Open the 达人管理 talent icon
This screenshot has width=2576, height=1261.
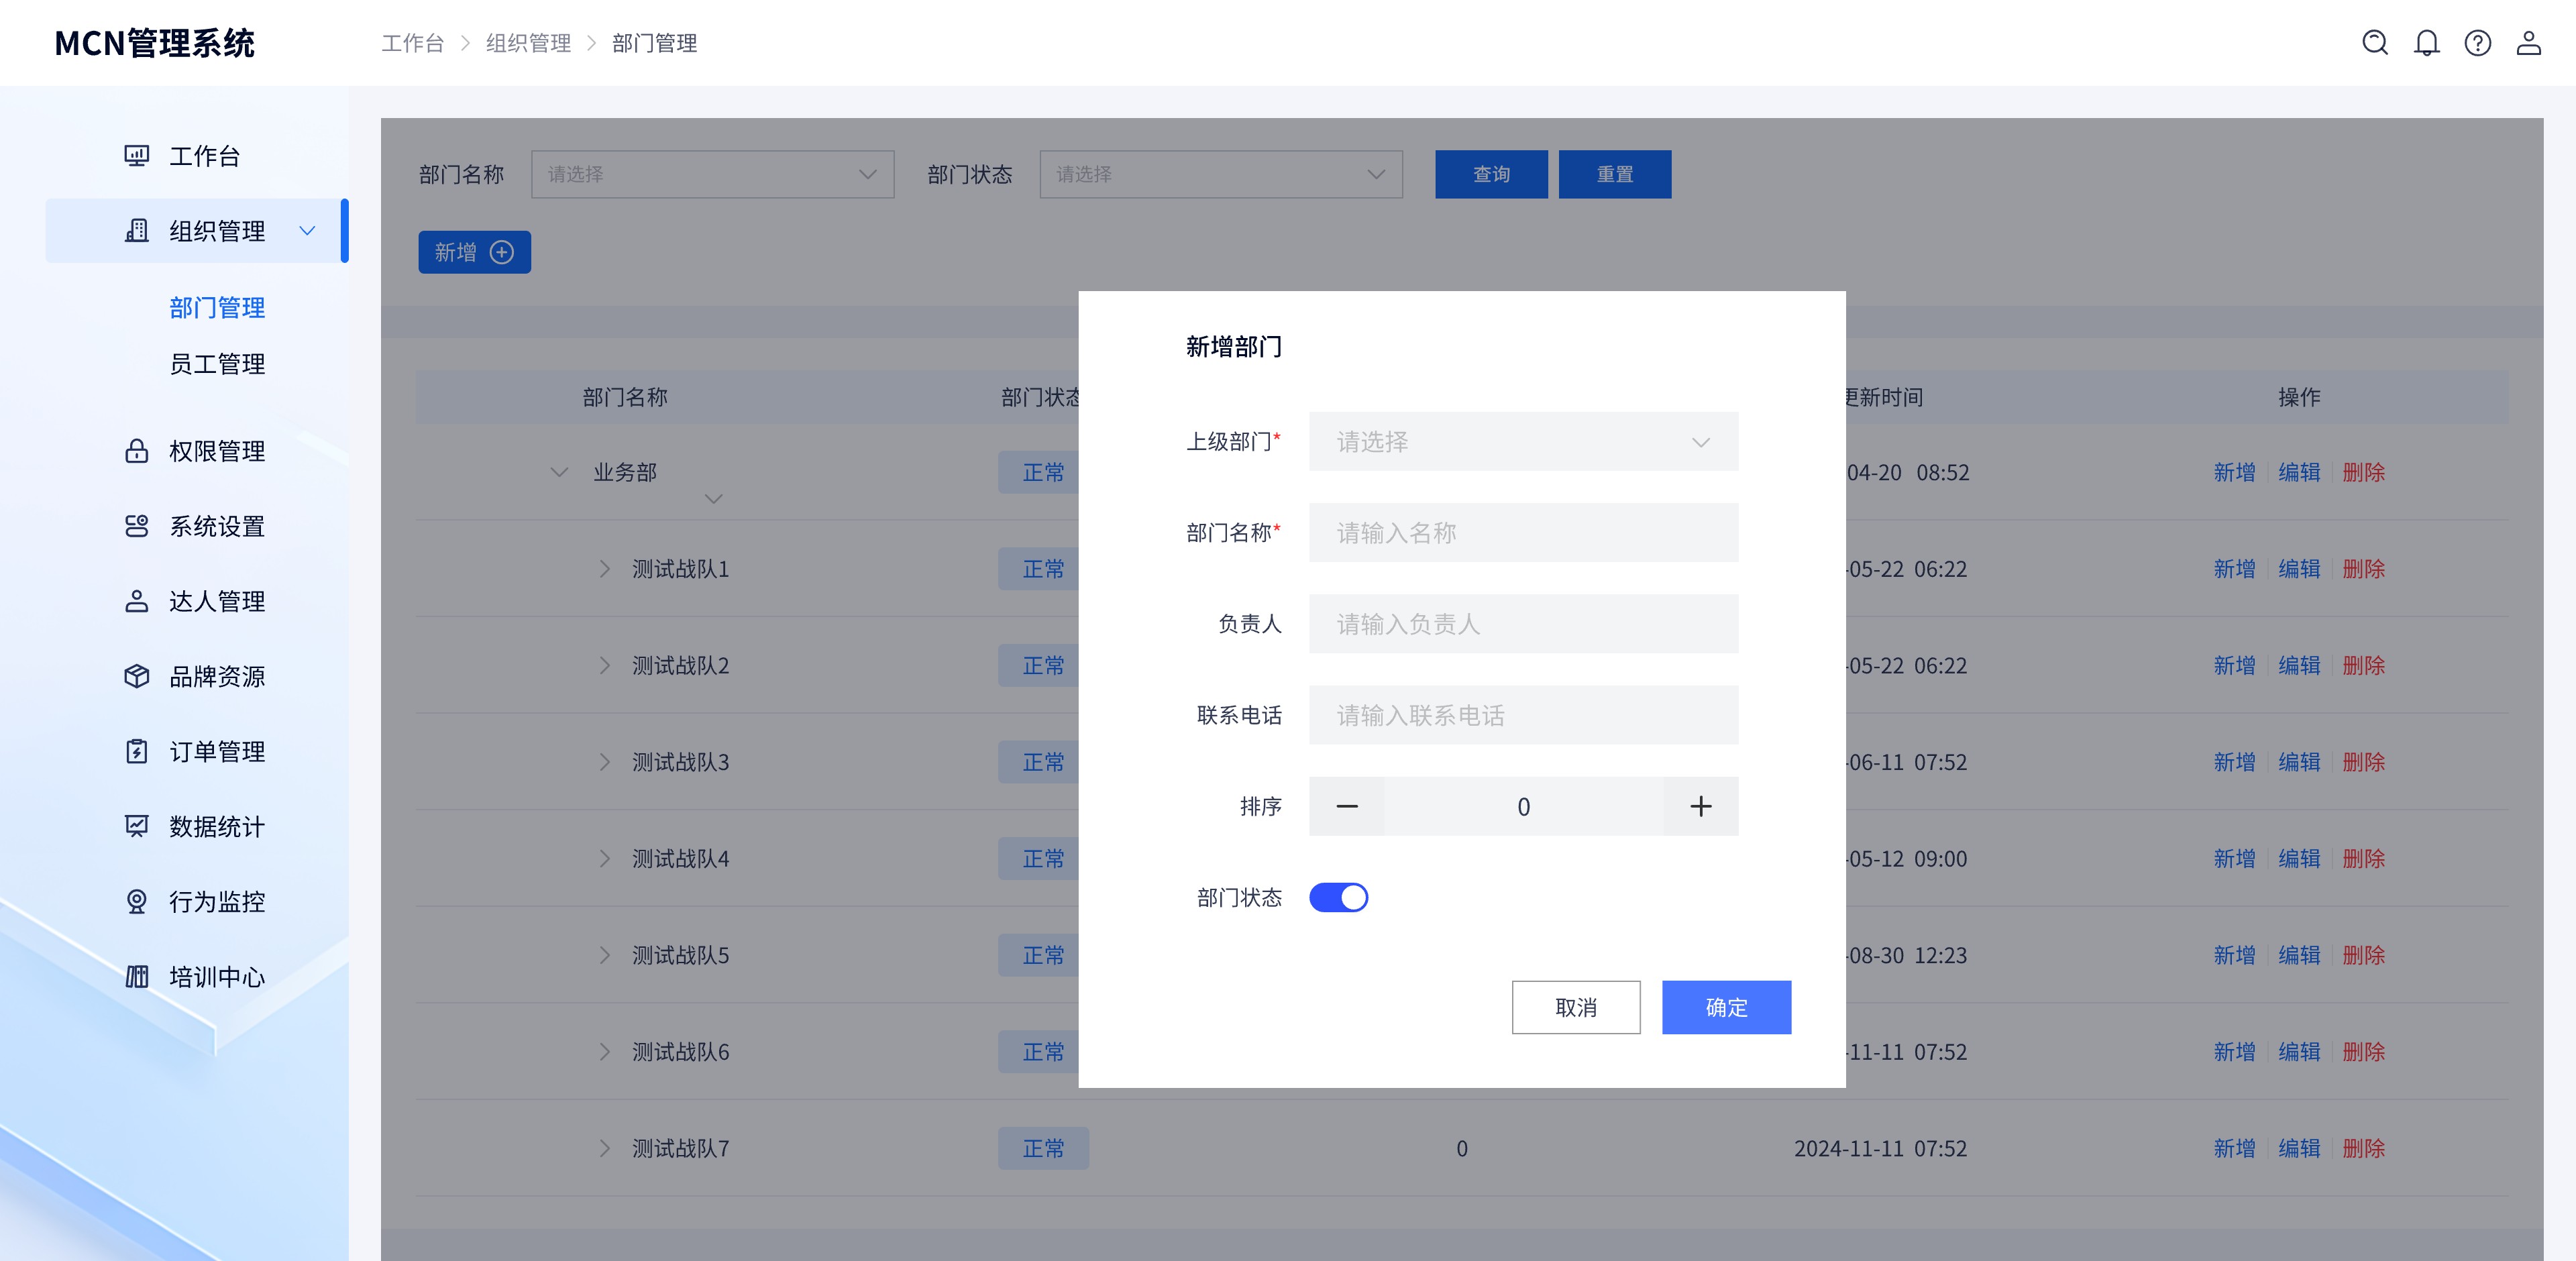[x=136, y=601]
